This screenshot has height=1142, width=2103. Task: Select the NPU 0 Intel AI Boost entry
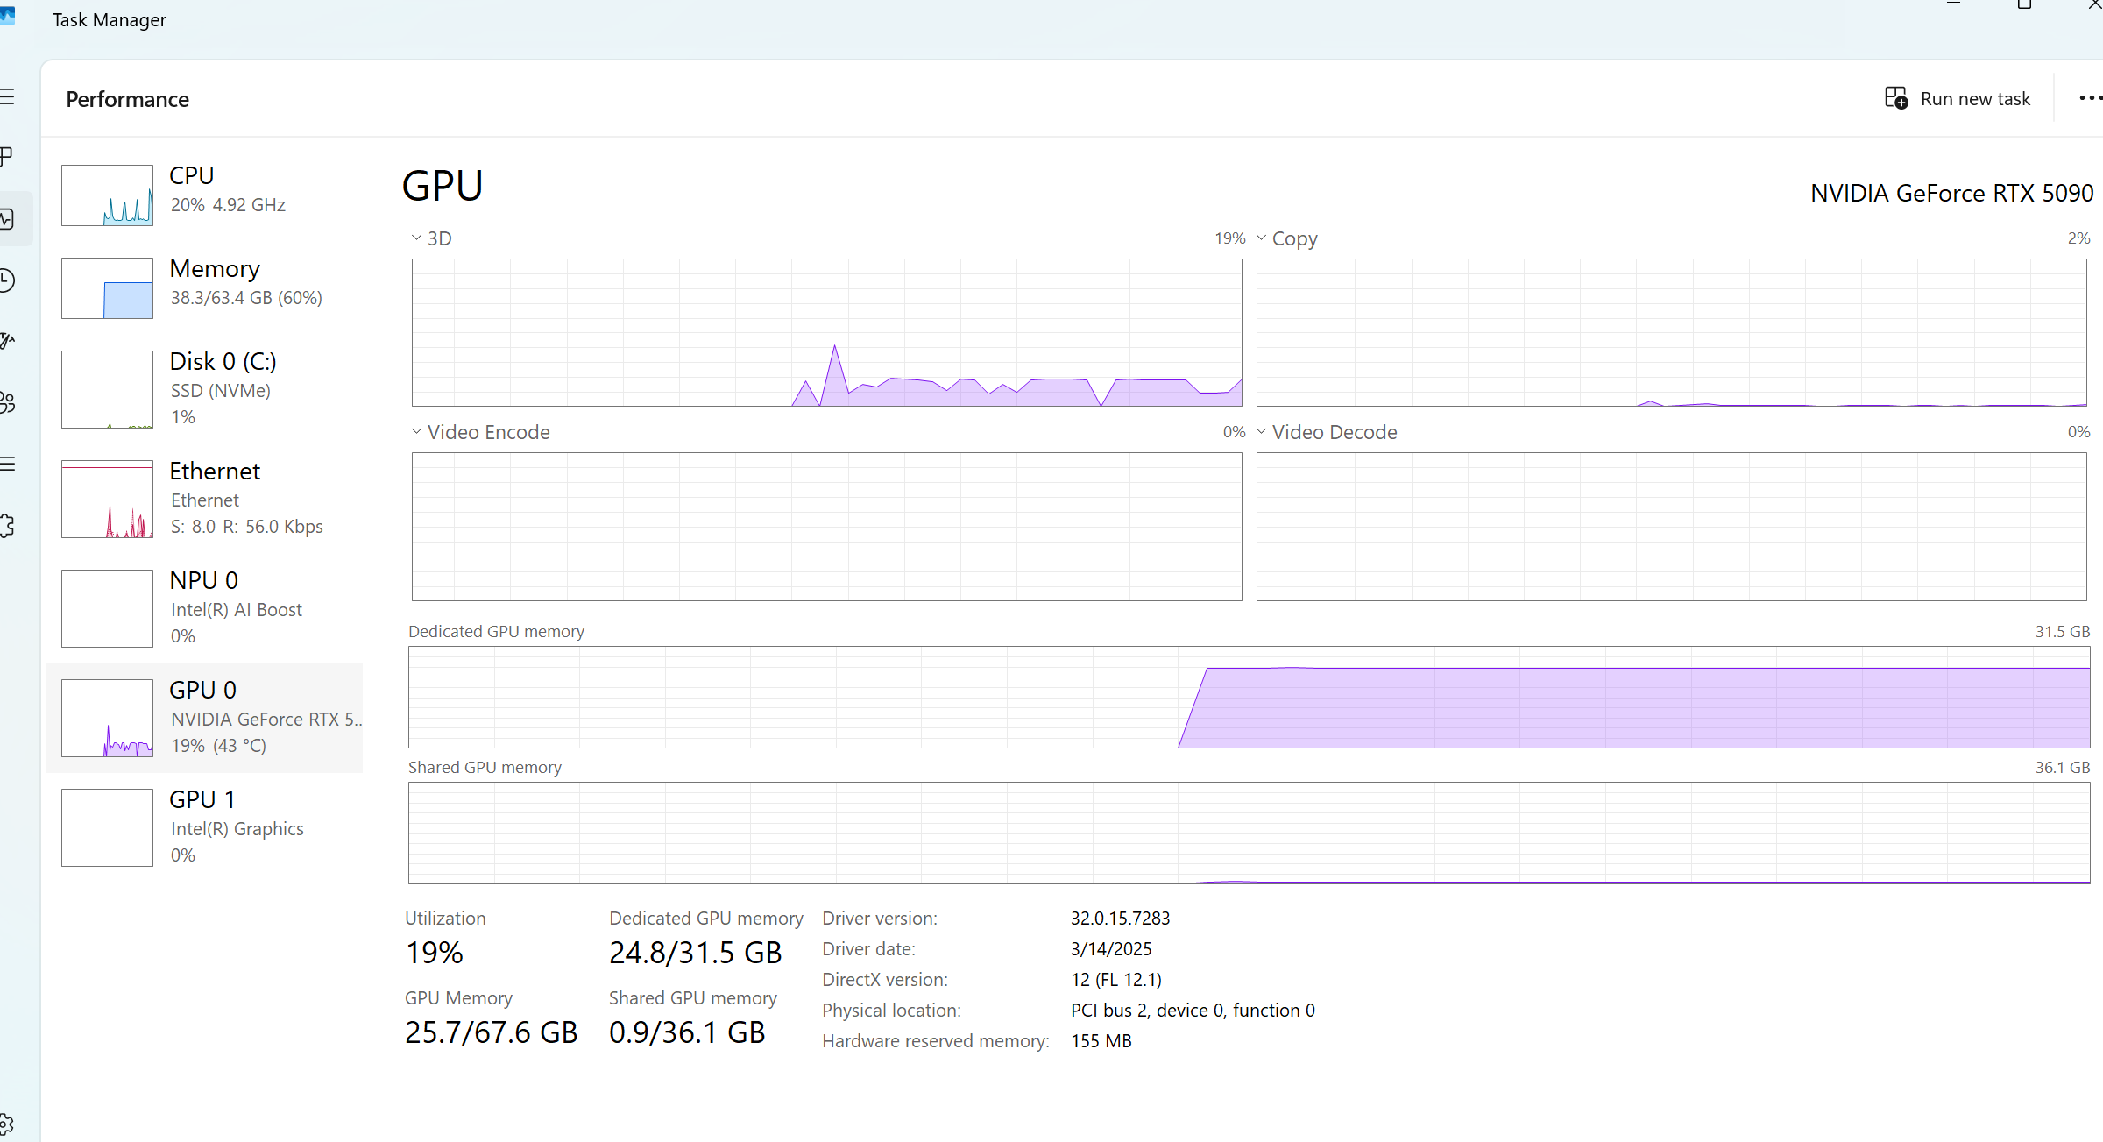coord(204,608)
